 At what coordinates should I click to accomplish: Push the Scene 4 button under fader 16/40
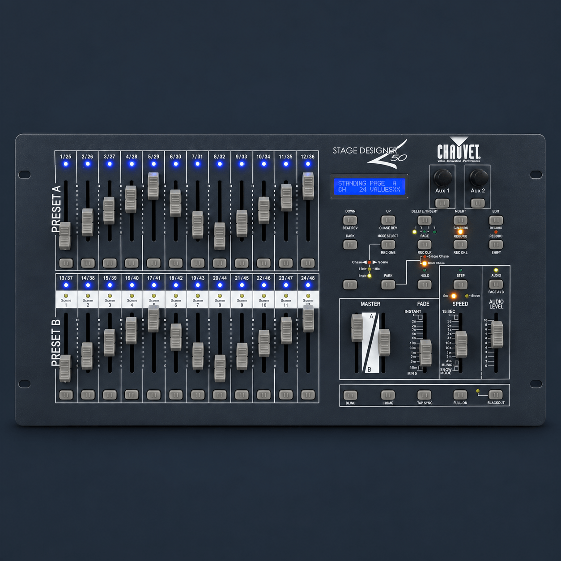coord(132,395)
